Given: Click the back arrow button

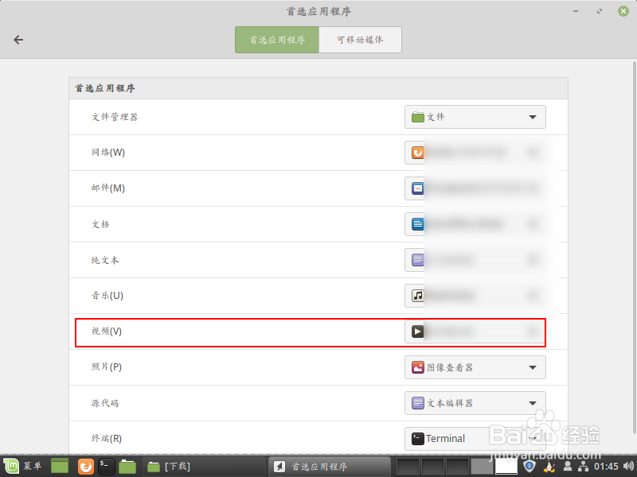Looking at the screenshot, I should click(x=18, y=39).
